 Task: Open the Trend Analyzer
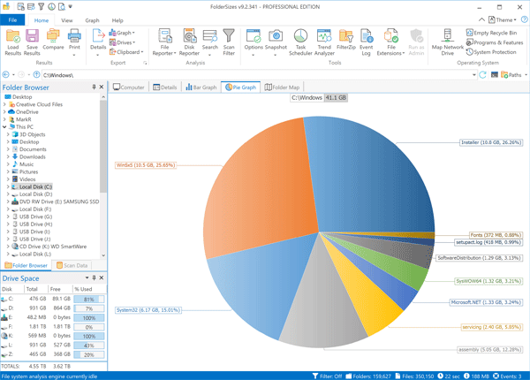tap(324, 41)
